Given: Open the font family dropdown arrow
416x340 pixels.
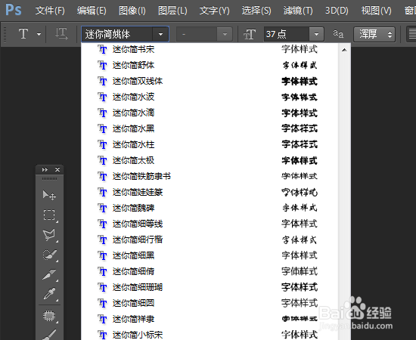Looking at the screenshot, I should click(x=160, y=34).
